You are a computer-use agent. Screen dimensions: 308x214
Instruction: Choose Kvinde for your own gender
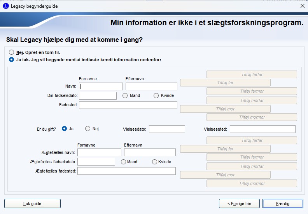tap(156, 96)
